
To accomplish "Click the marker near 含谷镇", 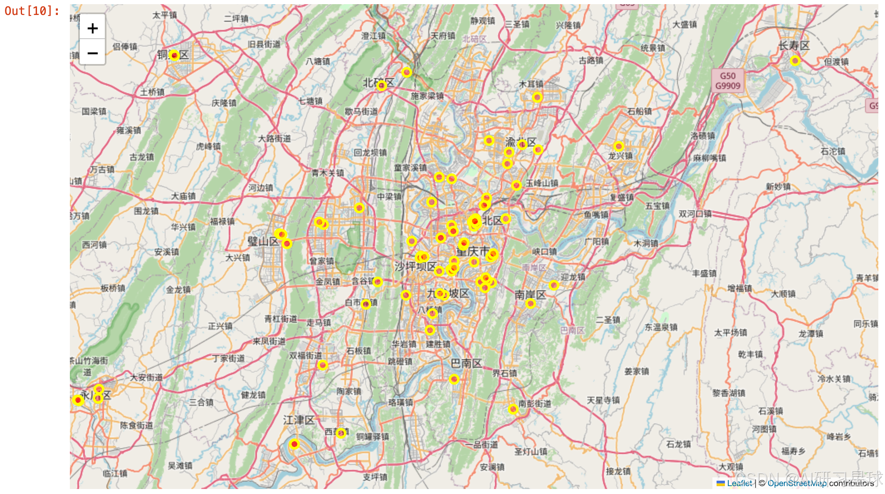I will (378, 282).
